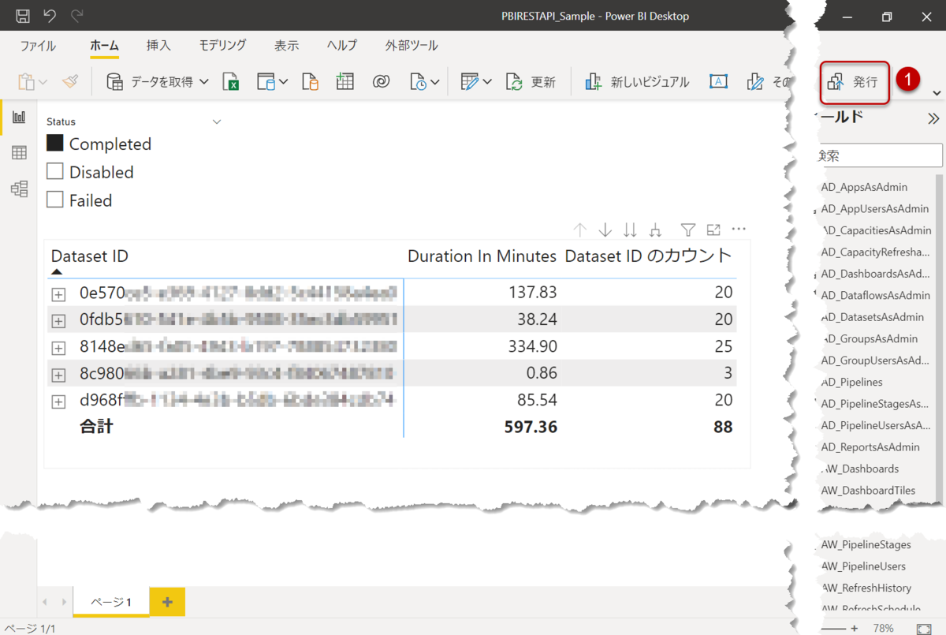This screenshot has height=635, width=946.
Task: Add a new page with the plus tab
Action: tap(167, 602)
